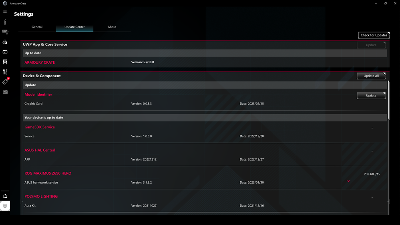Click the UWP App & Core Service heading
The width and height of the screenshot is (400, 225).
point(45,44)
